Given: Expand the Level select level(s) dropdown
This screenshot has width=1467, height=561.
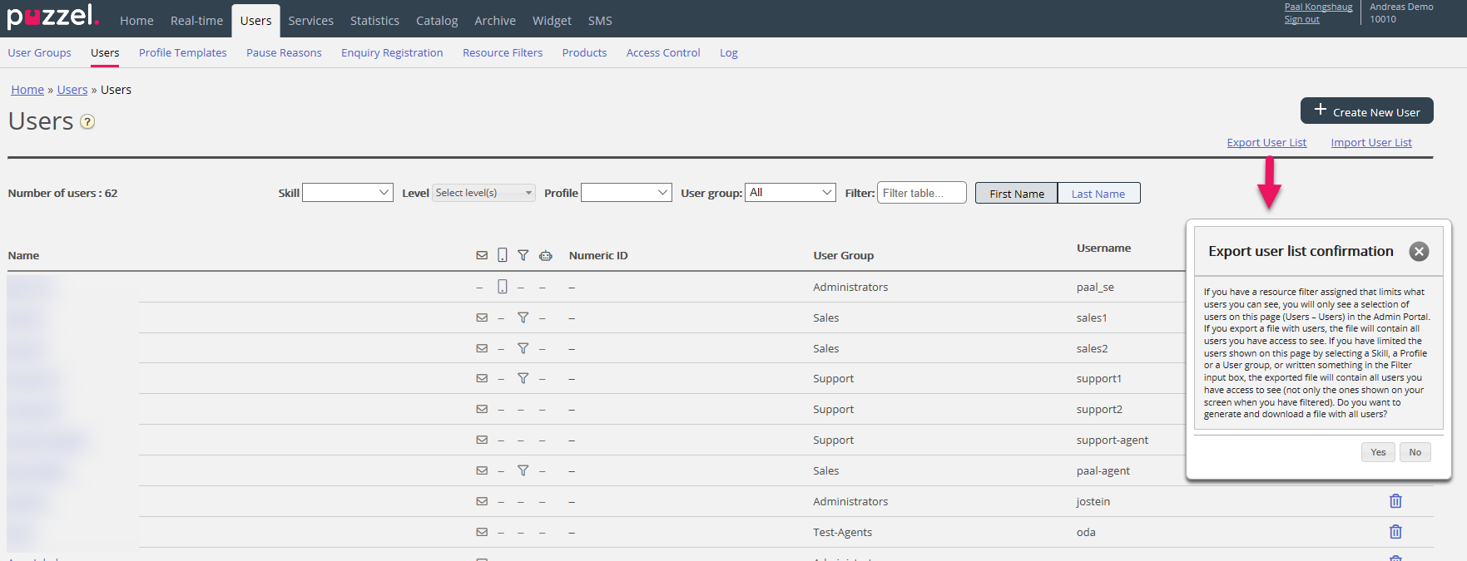Looking at the screenshot, I should pyautogui.click(x=483, y=193).
